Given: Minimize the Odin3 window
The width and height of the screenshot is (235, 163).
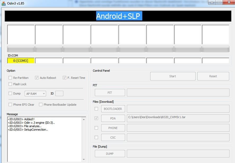Looking at the screenshot, I should point(212,2).
